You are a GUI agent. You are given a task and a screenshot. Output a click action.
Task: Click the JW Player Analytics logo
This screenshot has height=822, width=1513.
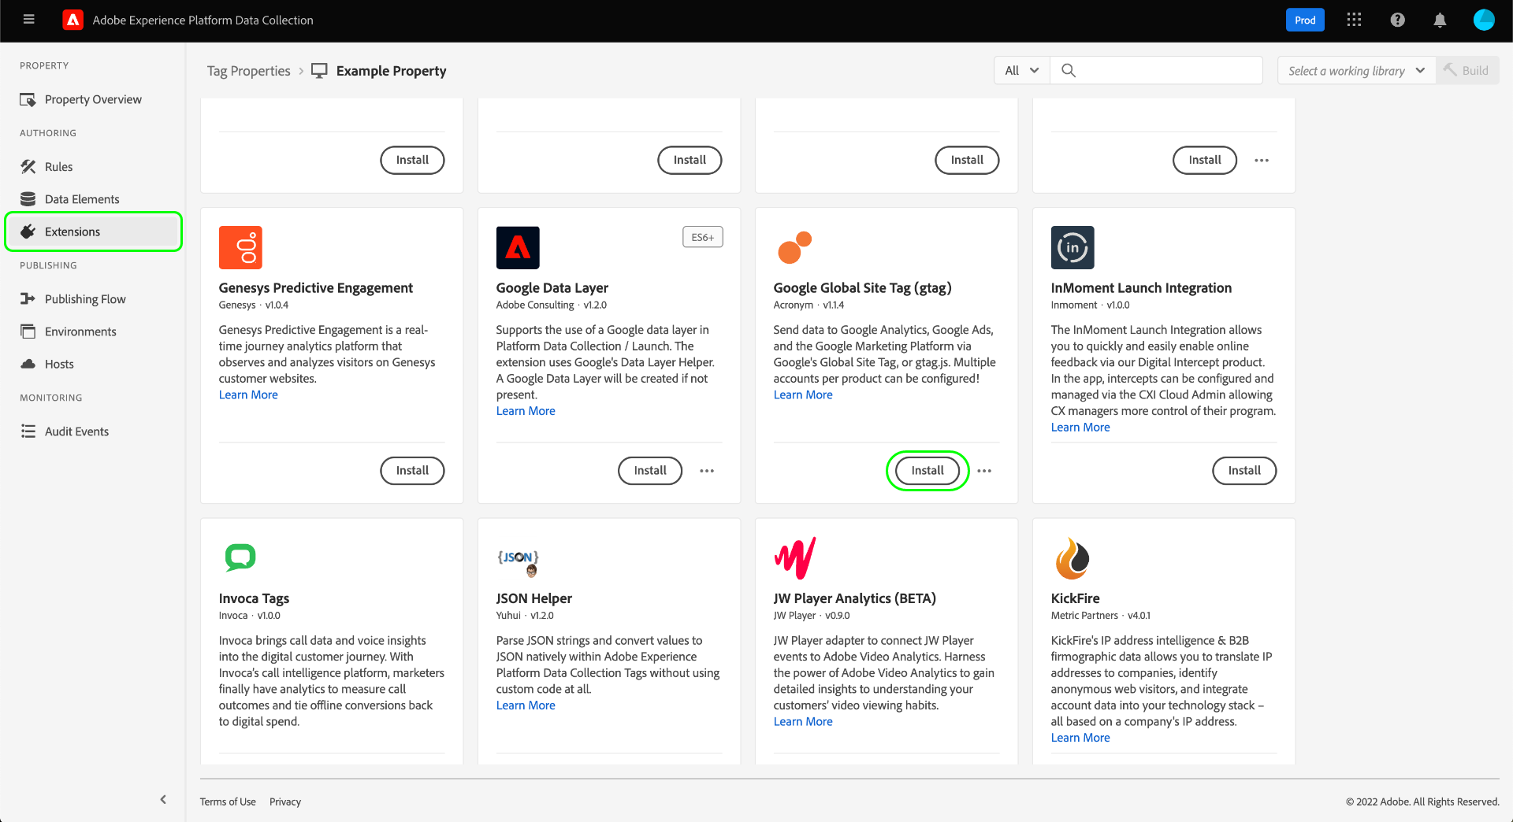pyautogui.click(x=794, y=558)
